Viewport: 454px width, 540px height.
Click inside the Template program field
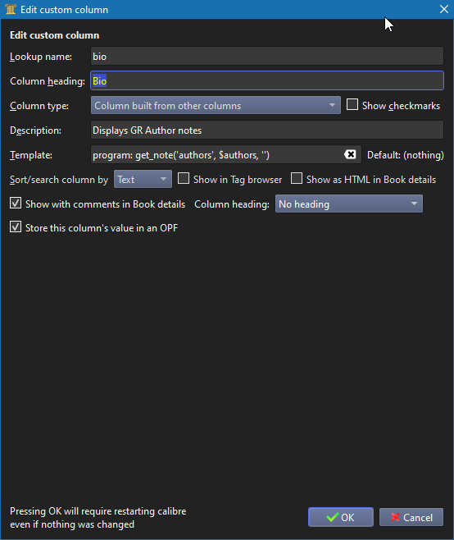click(216, 154)
